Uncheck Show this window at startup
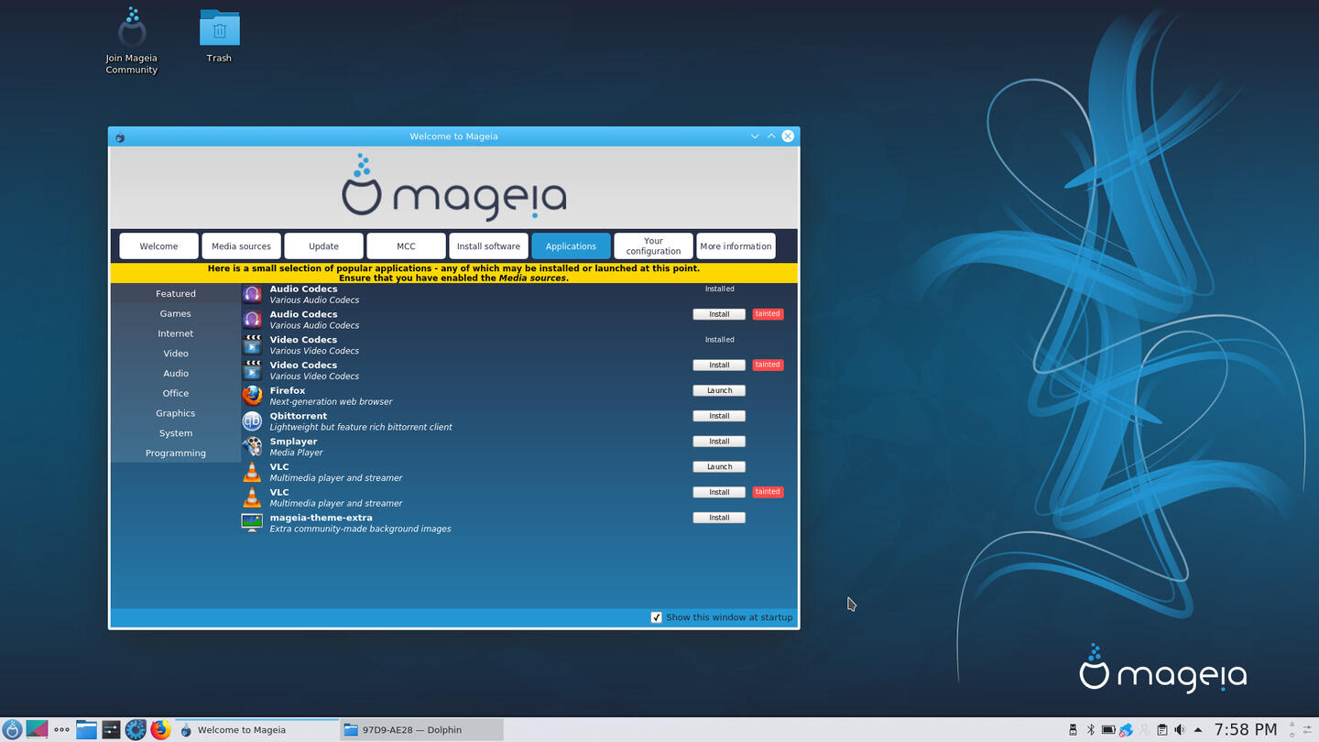This screenshot has width=1319, height=742. pos(656,617)
